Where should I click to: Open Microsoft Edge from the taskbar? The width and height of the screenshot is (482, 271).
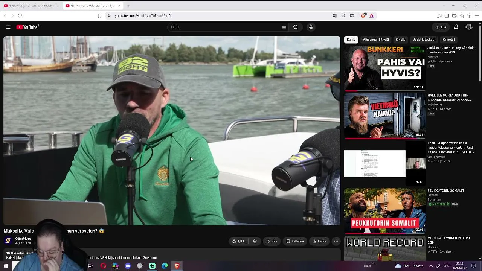pos(165,266)
